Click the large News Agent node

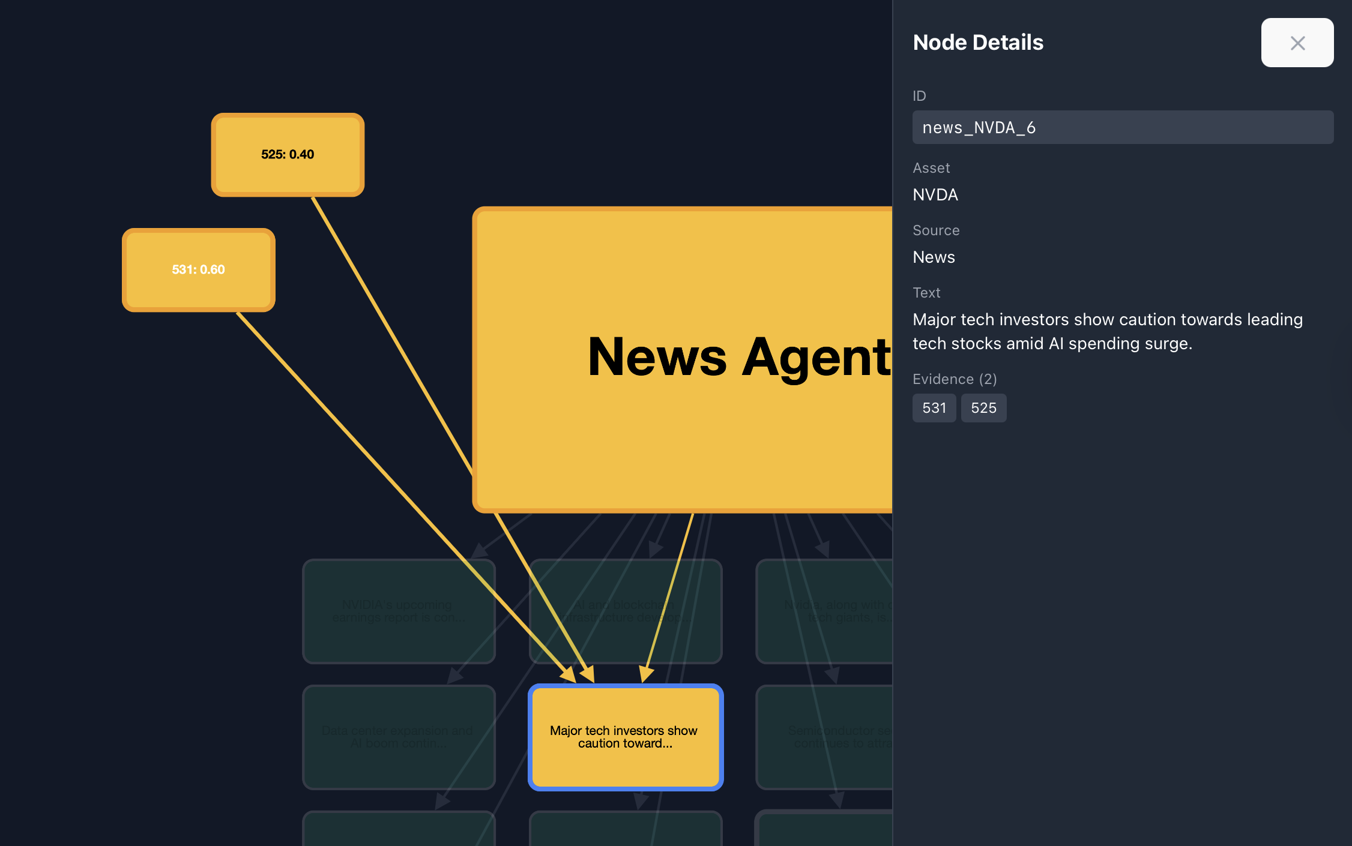click(x=682, y=360)
